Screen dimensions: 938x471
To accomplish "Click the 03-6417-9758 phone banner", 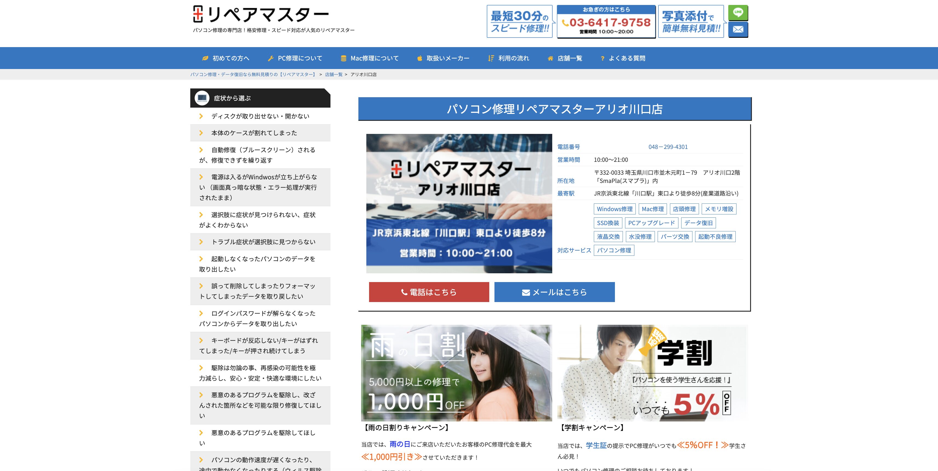I will click(606, 21).
